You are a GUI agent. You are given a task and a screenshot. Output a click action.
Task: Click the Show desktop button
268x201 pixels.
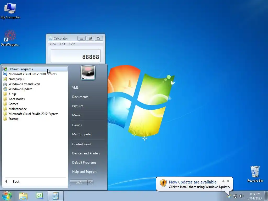point(266,196)
